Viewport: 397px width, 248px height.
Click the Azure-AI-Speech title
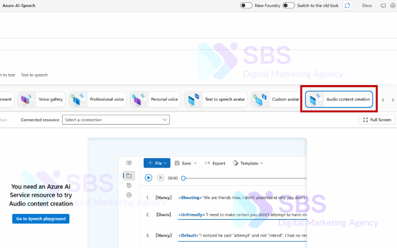point(19,6)
